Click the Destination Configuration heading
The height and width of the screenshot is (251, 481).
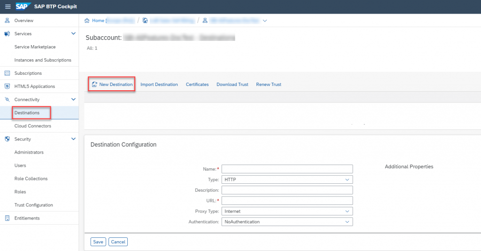(x=124, y=144)
